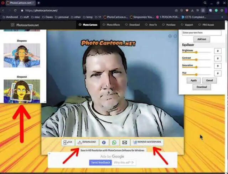Zoom out on the image with minus icon
The width and height of the screenshot is (228, 174).
click(175, 36)
